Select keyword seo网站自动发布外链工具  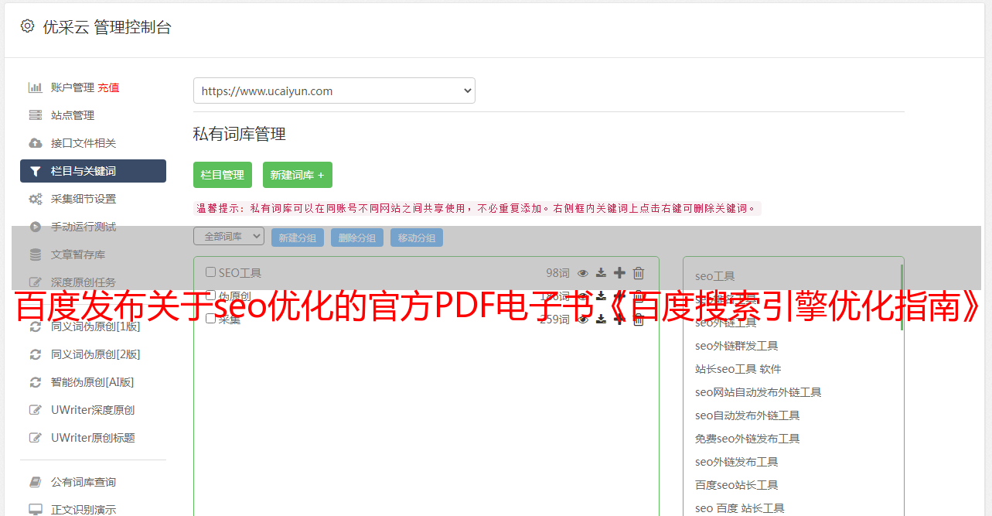(758, 392)
